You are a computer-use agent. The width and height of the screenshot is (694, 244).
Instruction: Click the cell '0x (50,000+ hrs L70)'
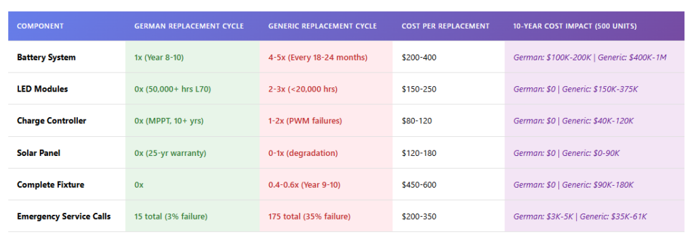[x=173, y=89]
